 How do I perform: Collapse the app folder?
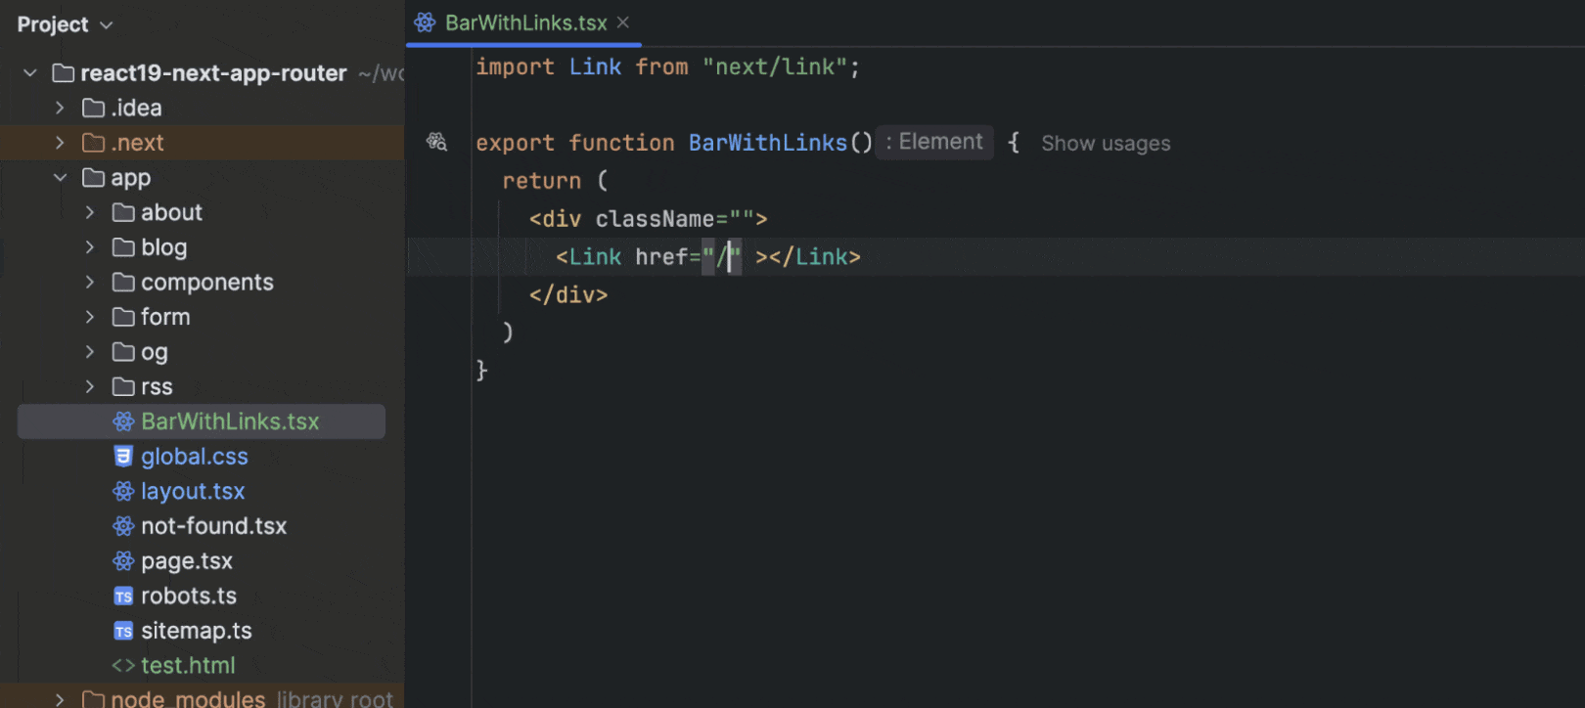tap(60, 178)
